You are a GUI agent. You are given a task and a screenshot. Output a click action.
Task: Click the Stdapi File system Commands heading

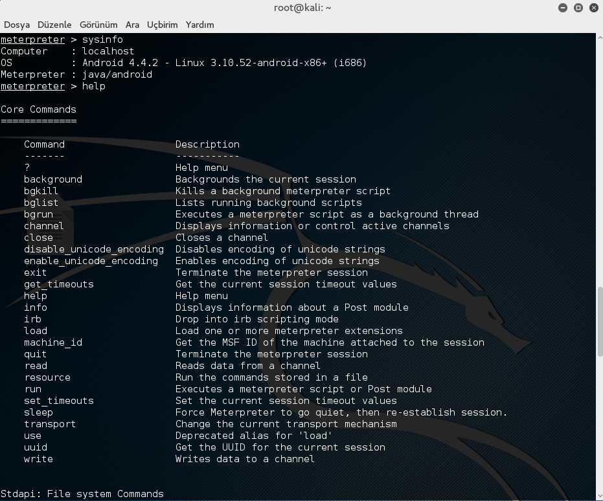click(82, 494)
